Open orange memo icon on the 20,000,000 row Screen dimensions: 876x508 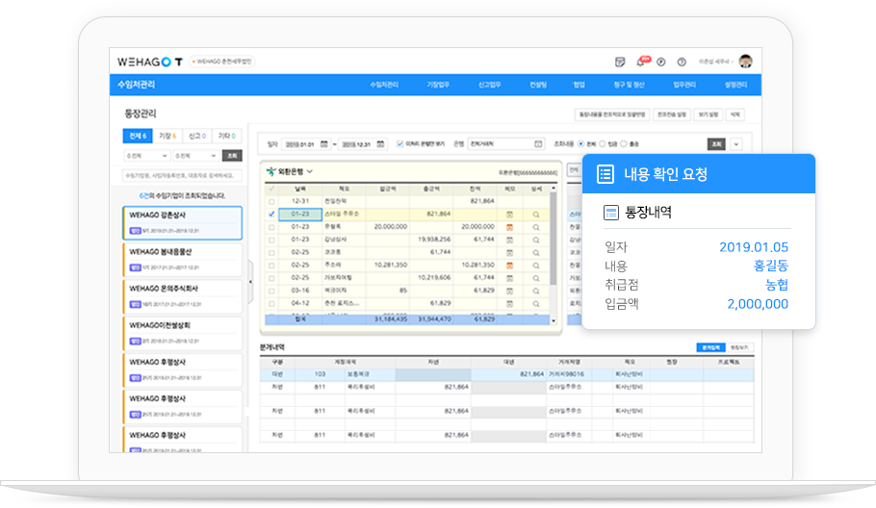tap(509, 227)
